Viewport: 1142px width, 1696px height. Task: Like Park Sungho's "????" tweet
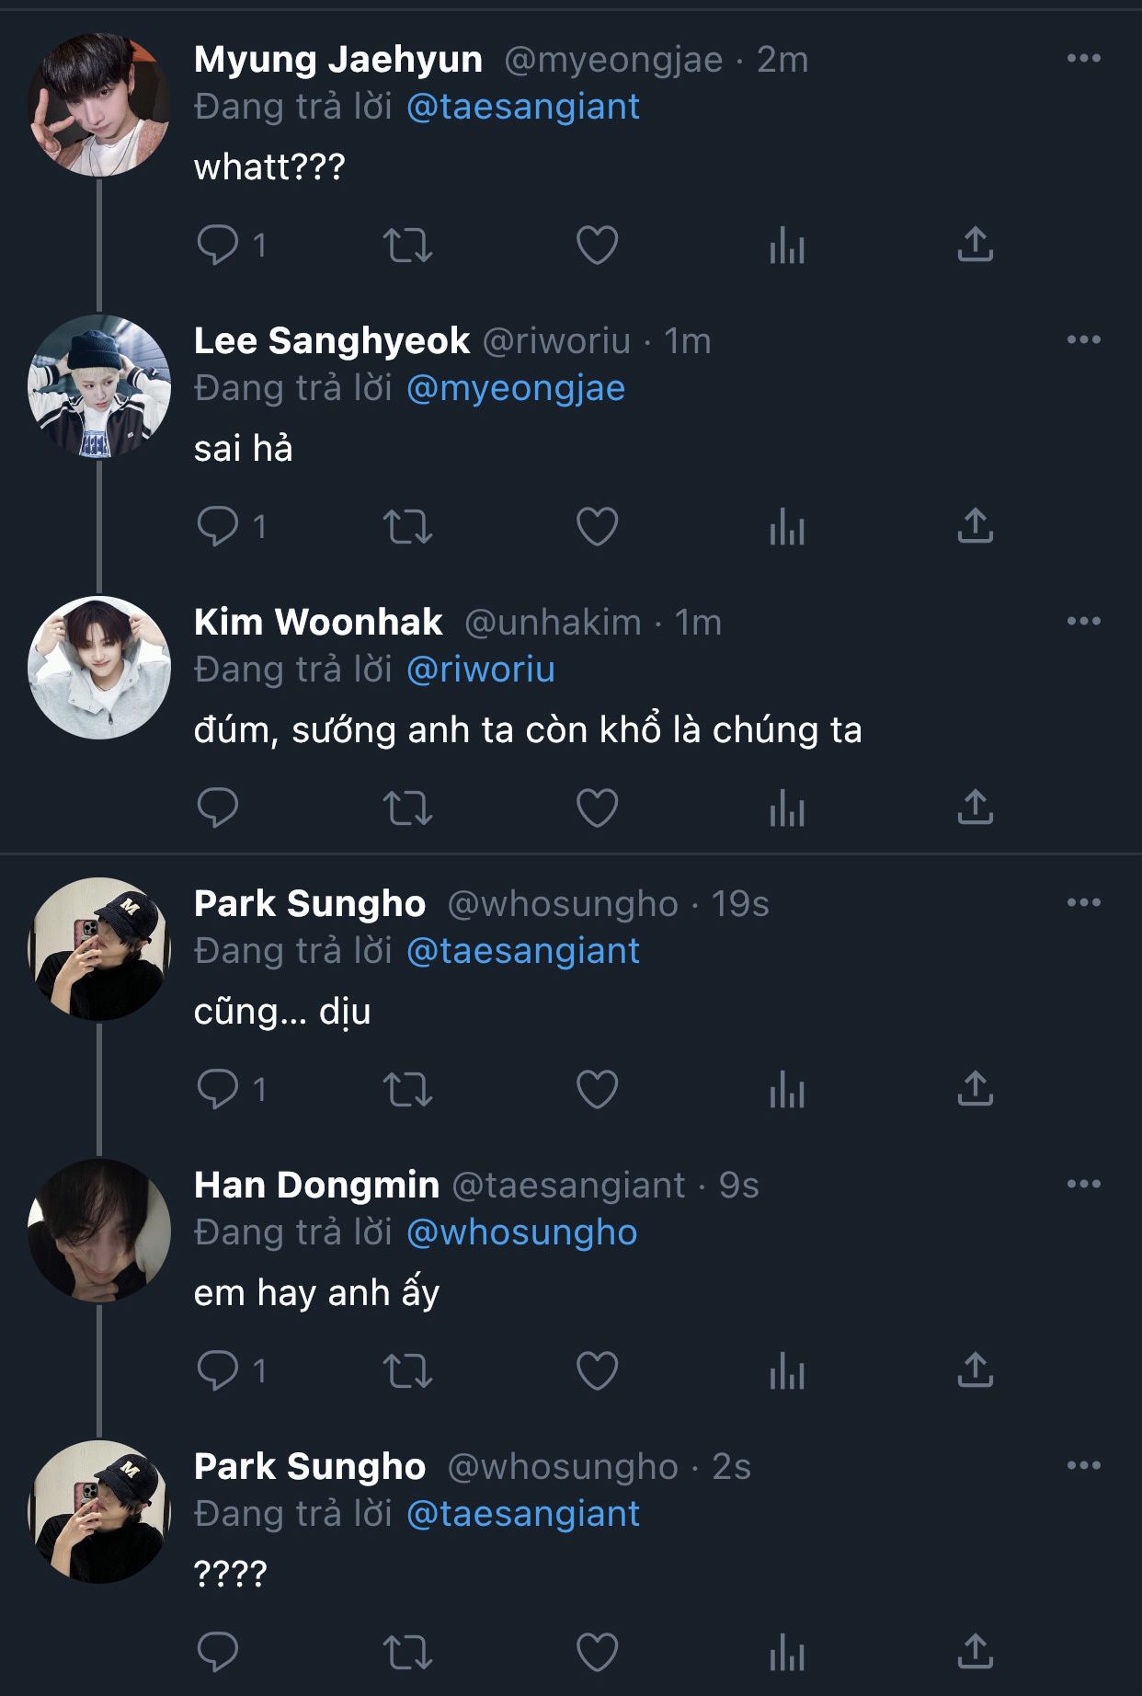click(x=597, y=1653)
